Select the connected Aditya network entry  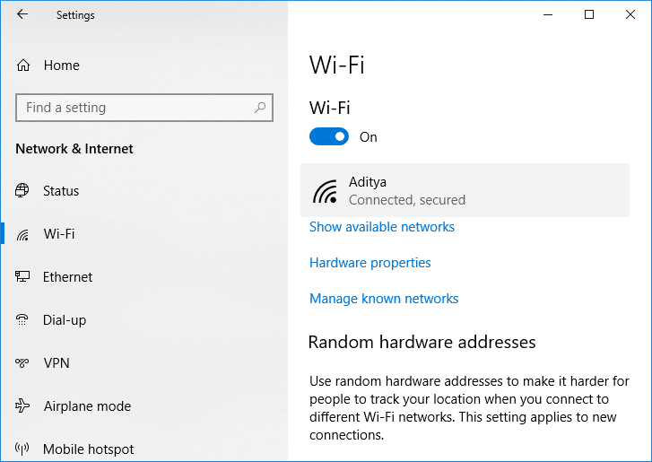(x=465, y=190)
